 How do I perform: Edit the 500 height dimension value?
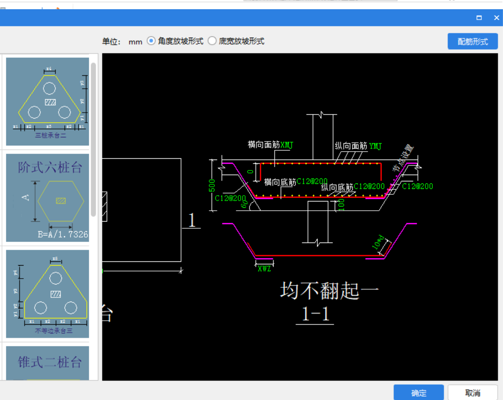(212, 185)
